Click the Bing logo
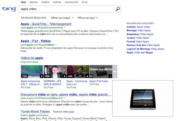Viewport: 182px width, 121px height. click(x=9, y=9)
